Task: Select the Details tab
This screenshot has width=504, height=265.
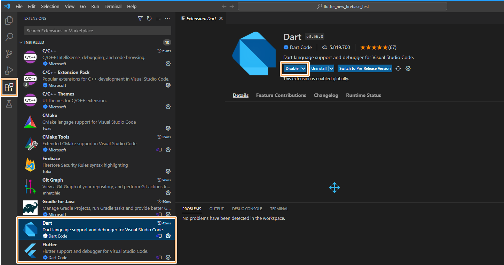Action: pos(241,95)
